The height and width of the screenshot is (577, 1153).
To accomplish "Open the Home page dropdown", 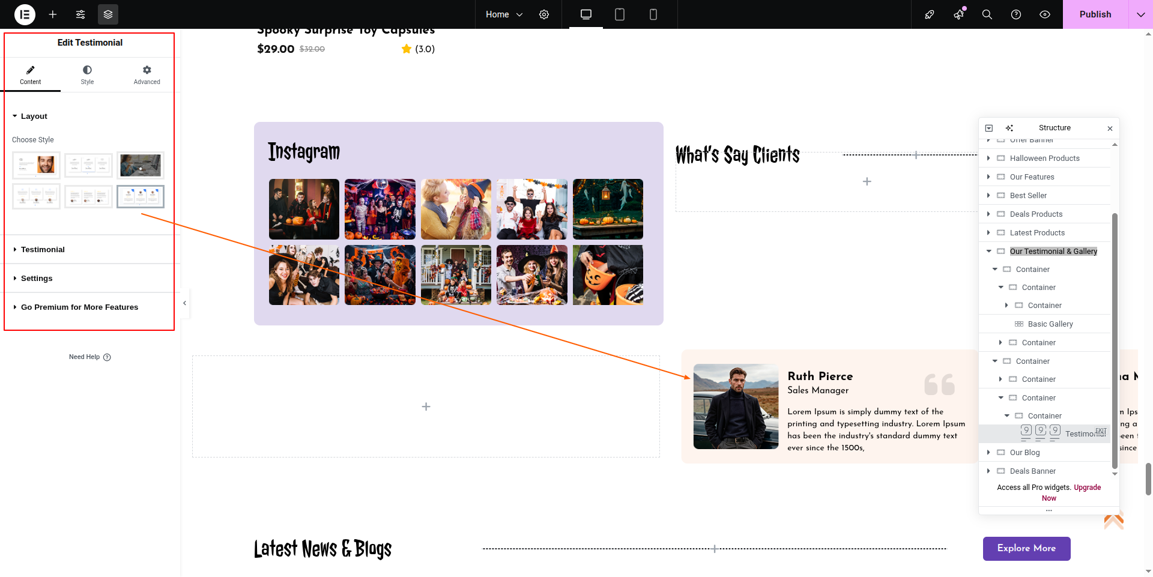I will click(x=504, y=14).
